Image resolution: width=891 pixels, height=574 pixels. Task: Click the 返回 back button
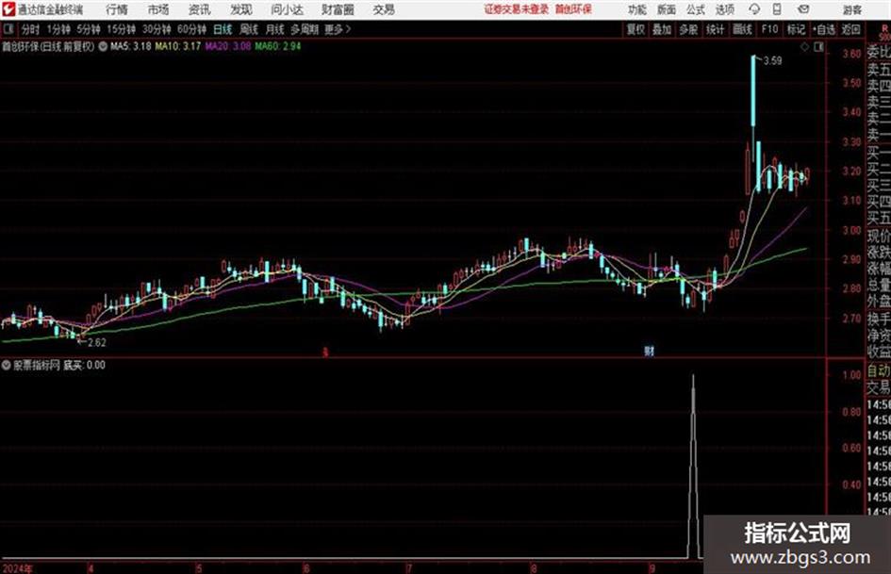(850, 29)
